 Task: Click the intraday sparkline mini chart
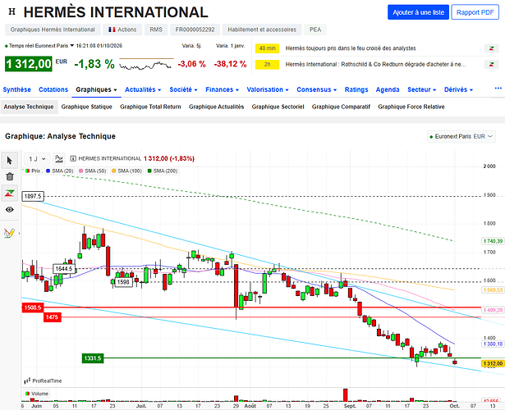coord(146,64)
